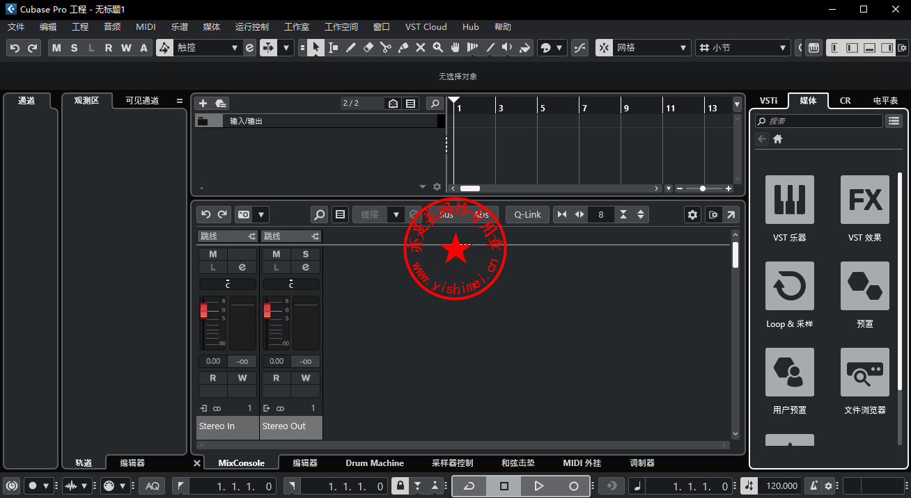
Task: Click the track search magnifier icon
Action: [435, 104]
